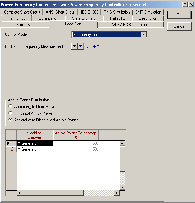
Task: Click the horizontal scroll-left arrow
Action: [x=19, y=193]
